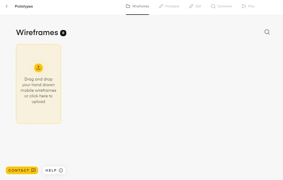Click the info icon beside Help
Viewport: 283px width, 180px height.
(61, 170)
